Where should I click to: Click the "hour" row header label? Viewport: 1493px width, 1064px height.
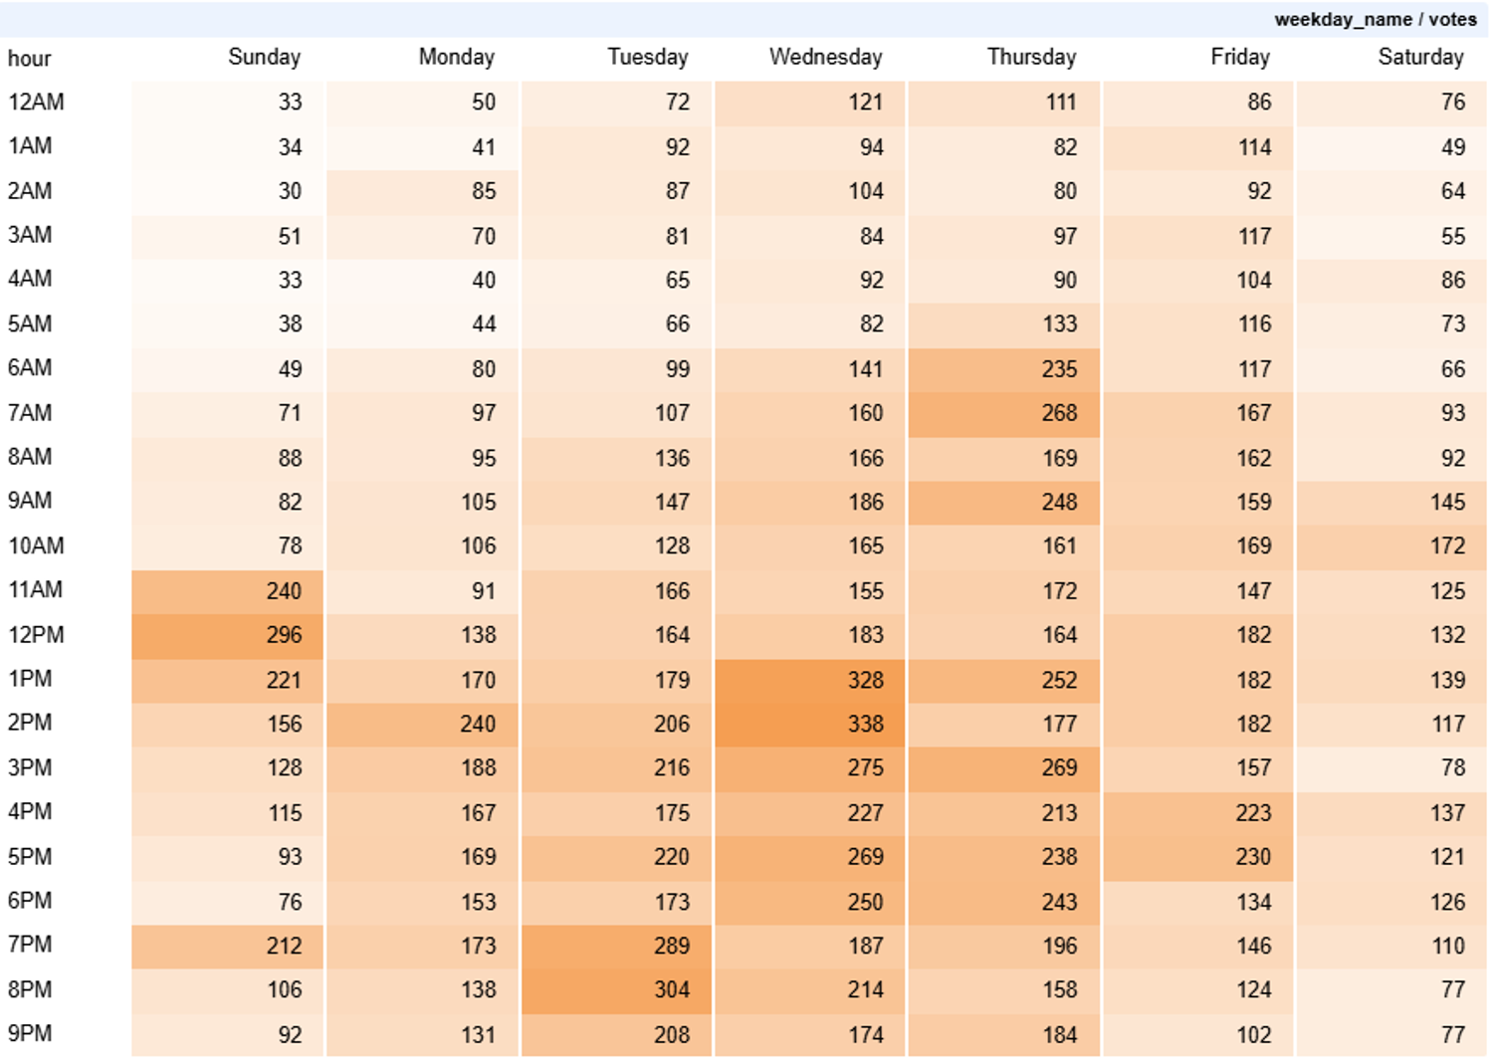[29, 59]
